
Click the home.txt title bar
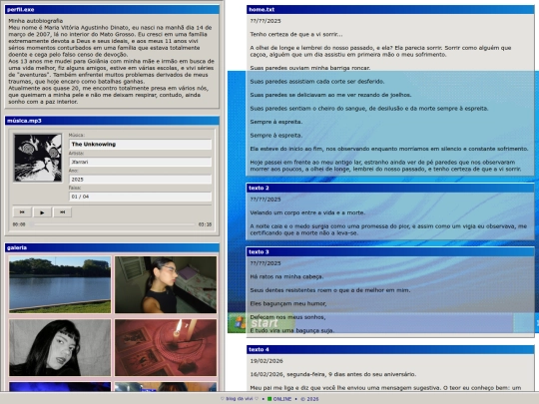[390, 10]
